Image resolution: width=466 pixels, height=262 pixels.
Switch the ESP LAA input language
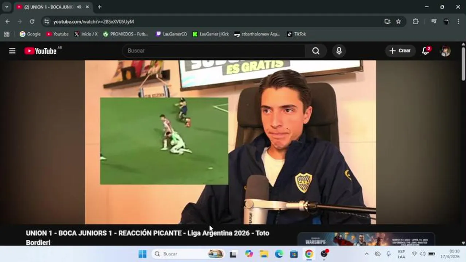pyautogui.click(x=401, y=254)
